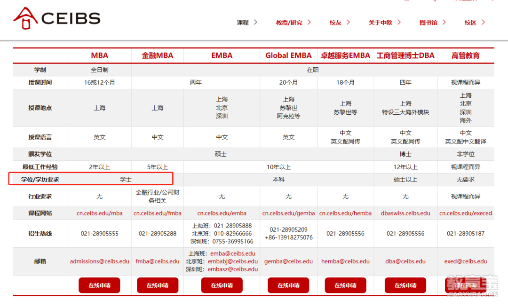The image size is (508, 308).
Task: Open the 校区 navigation menu
Action: coord(470,23)
